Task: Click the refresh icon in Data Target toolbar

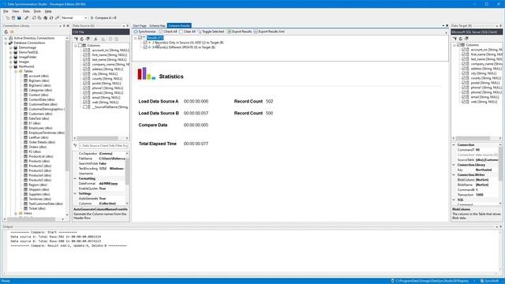Action: coord(461,39)
